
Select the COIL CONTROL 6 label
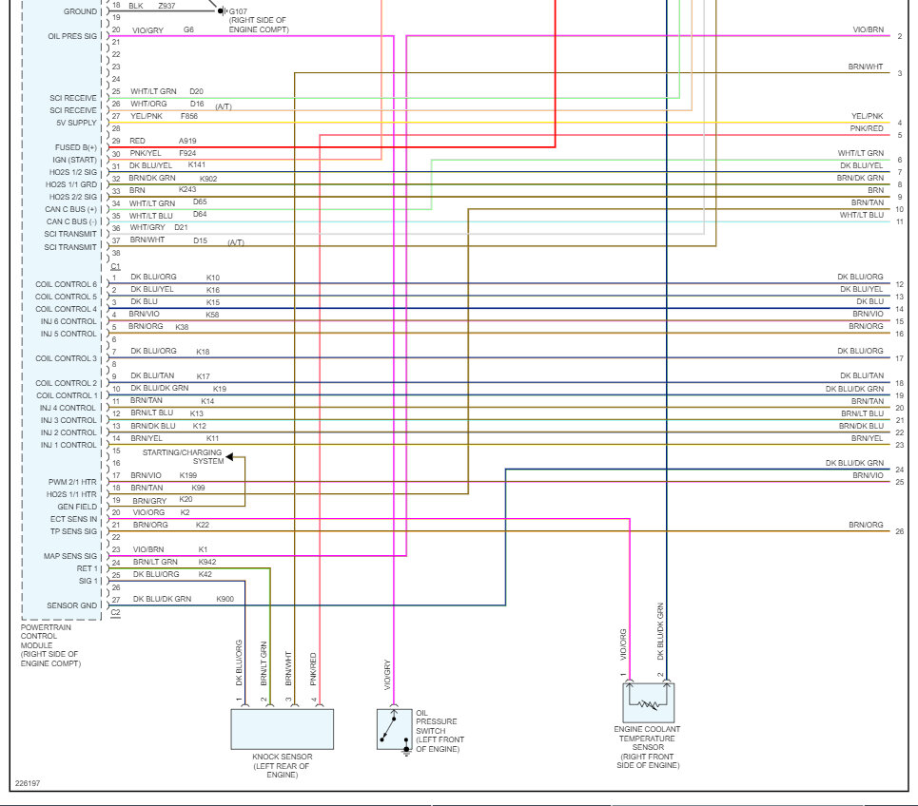pos(67,284)
